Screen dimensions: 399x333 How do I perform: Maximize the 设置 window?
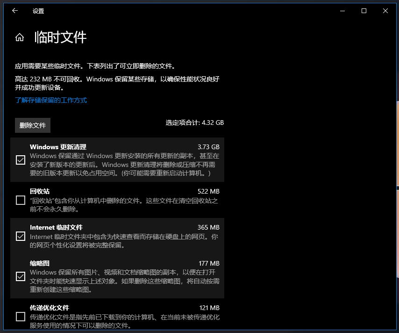point(364,11)
